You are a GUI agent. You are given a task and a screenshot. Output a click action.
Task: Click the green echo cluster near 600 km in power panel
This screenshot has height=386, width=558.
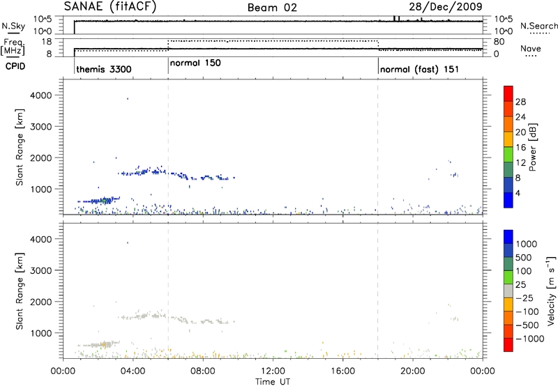click(104, 201)
